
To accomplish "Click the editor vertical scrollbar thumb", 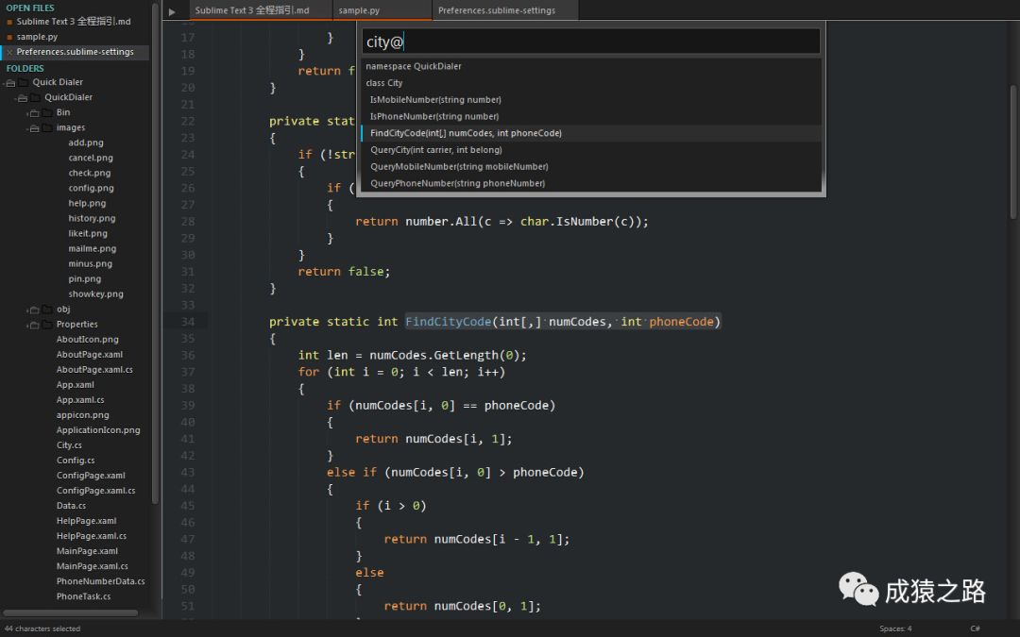I will tap(1013, 152).
